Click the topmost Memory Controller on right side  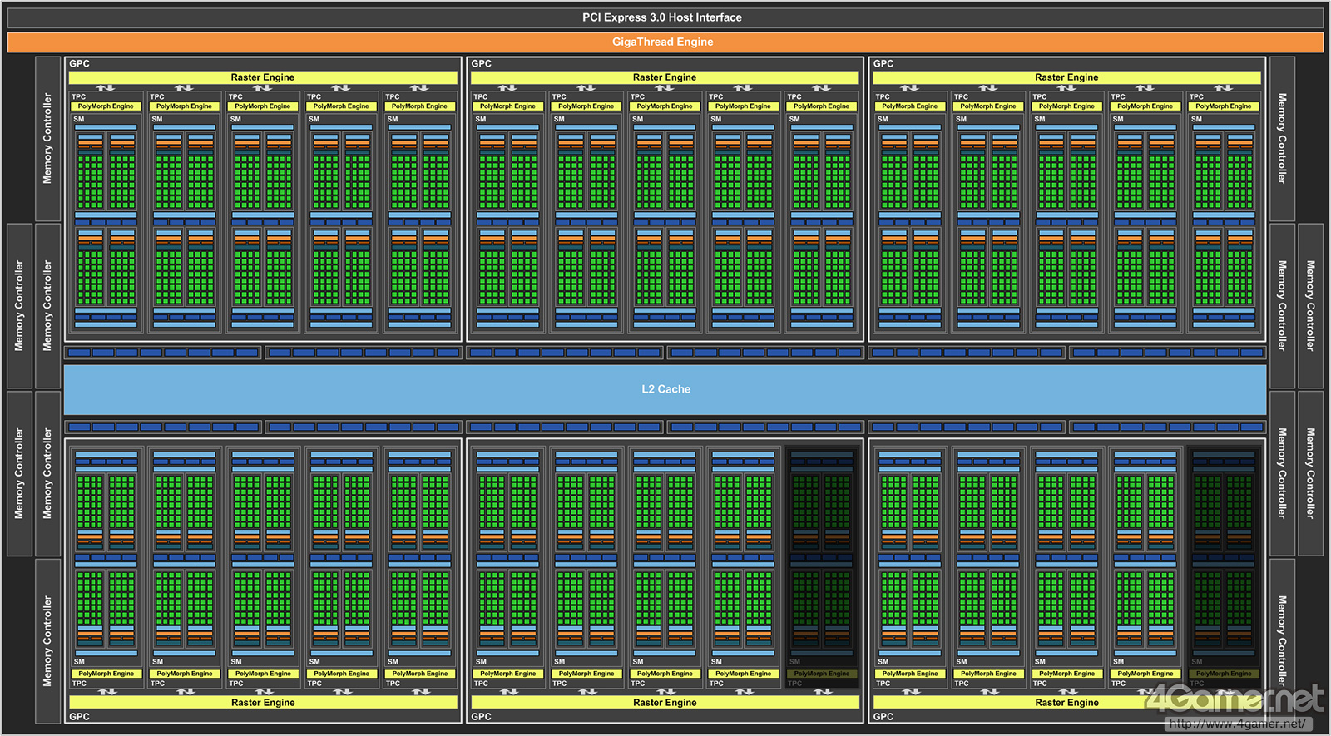tap(1282, 138)
